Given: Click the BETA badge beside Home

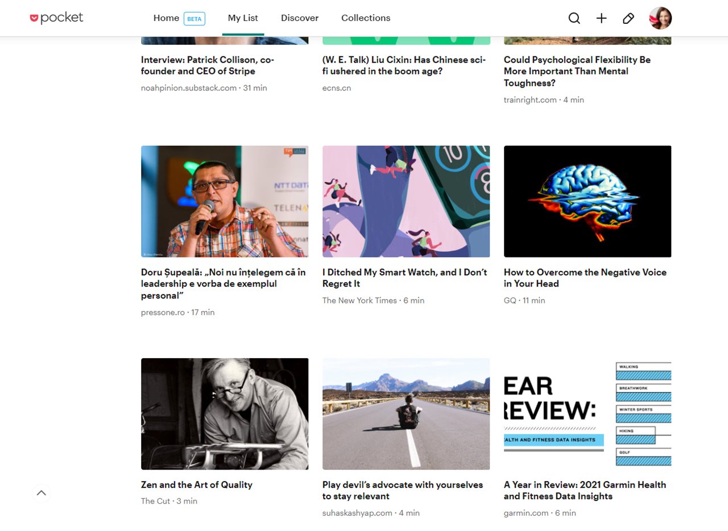Looking at the screenshot, I should (195, 18).
